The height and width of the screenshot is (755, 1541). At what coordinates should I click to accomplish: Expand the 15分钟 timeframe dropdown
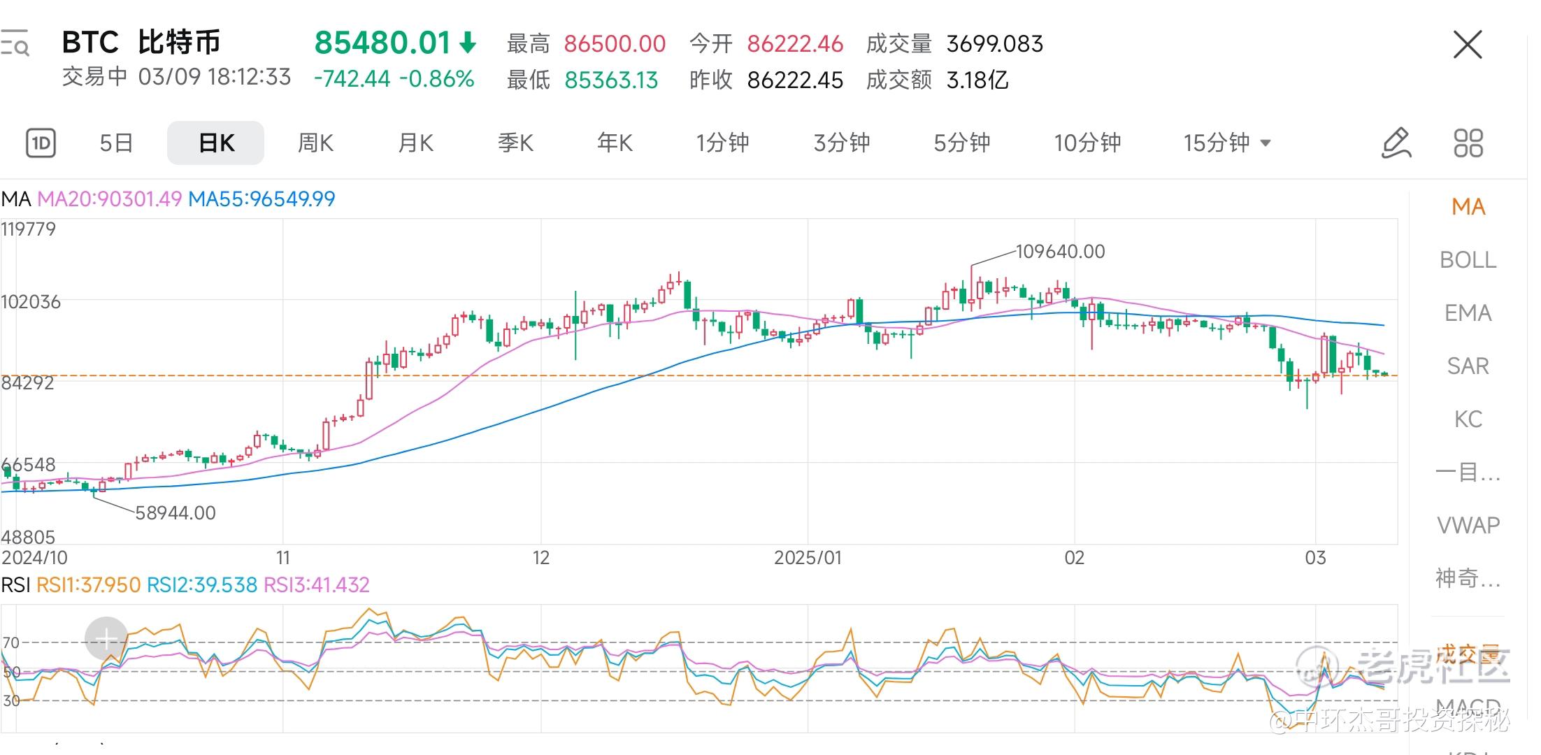pos(1227,143)
